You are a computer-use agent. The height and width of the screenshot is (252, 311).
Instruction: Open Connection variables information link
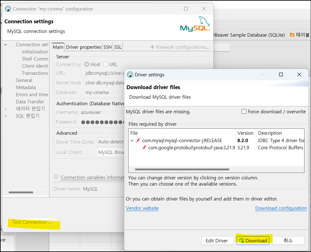(92, 177)
